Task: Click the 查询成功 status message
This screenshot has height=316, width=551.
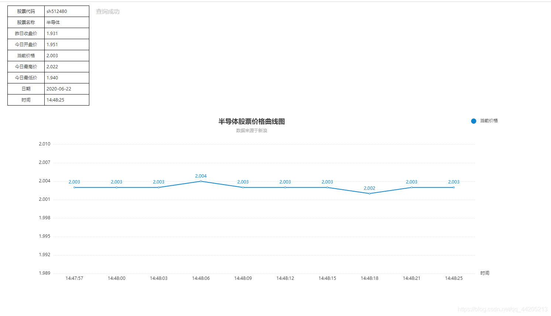Action: point(108,11)
